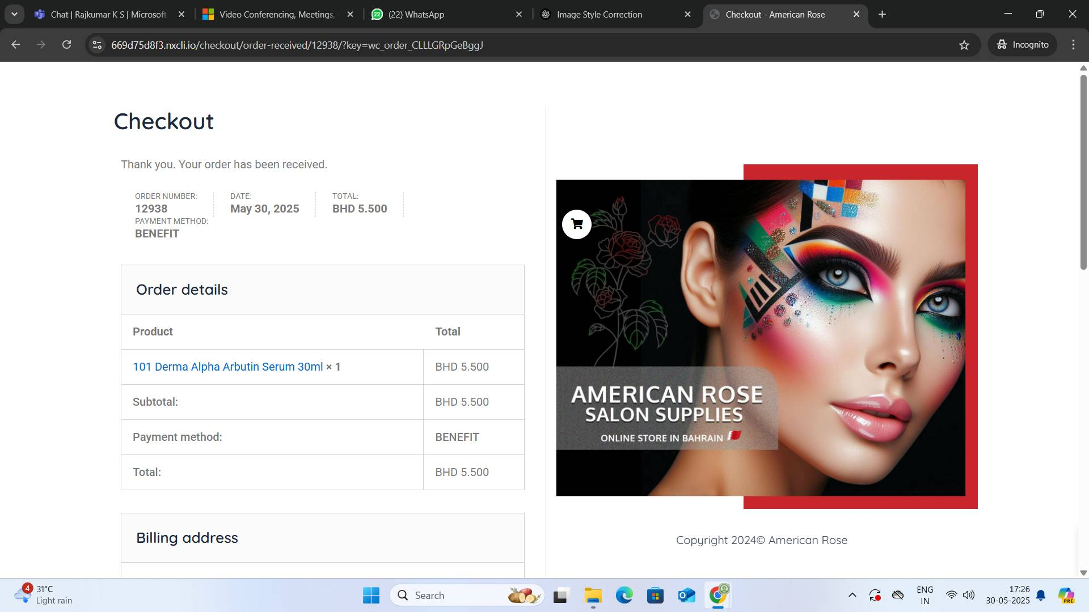Viewport: 1089px width, 612px height.
Task: Click the OneDrive cloud tray icon
Action: (x=898, y=595)
